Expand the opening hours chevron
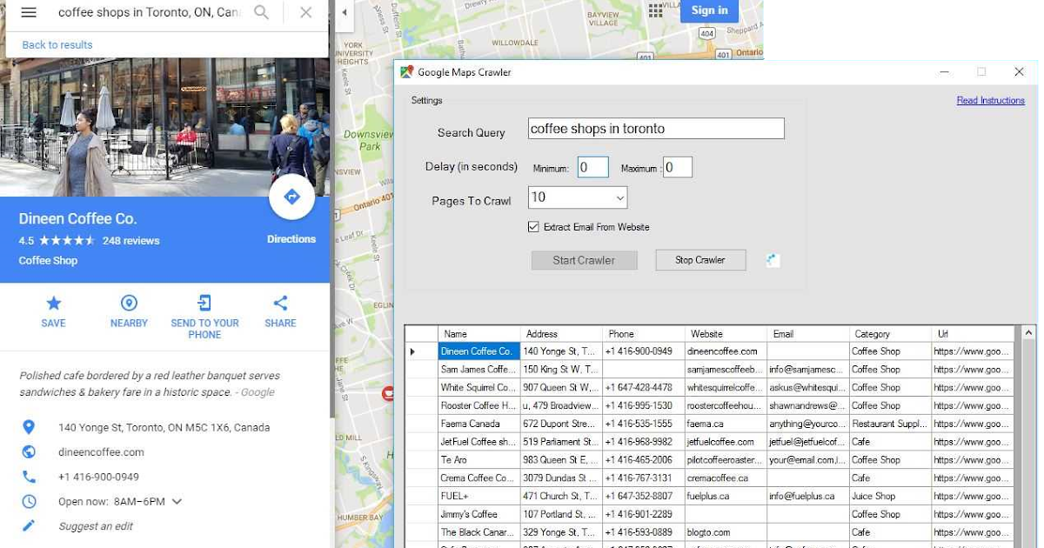Image resolution: width=1044 pixels, height=548 pixels. pos(177,501)
